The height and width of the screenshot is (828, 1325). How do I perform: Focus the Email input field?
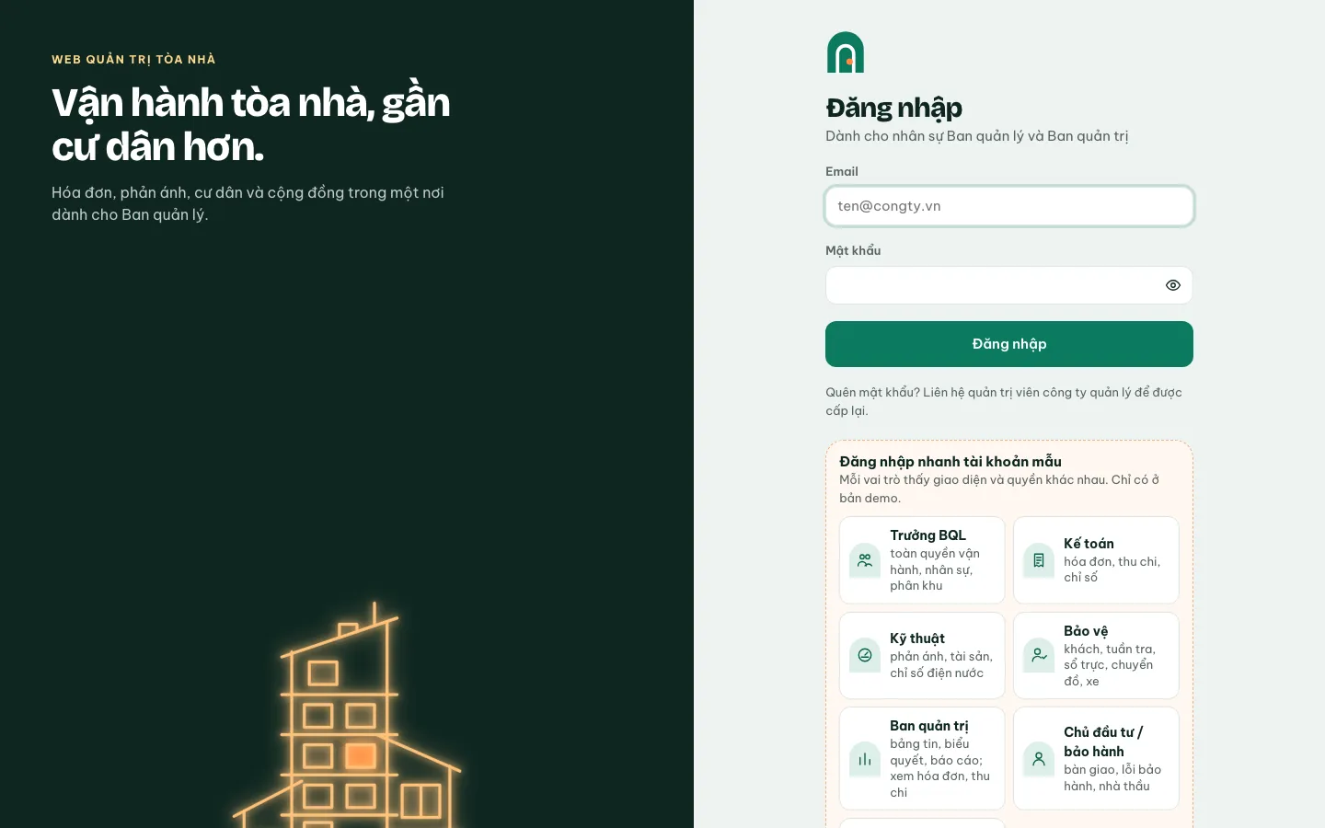coord(1009,206)
